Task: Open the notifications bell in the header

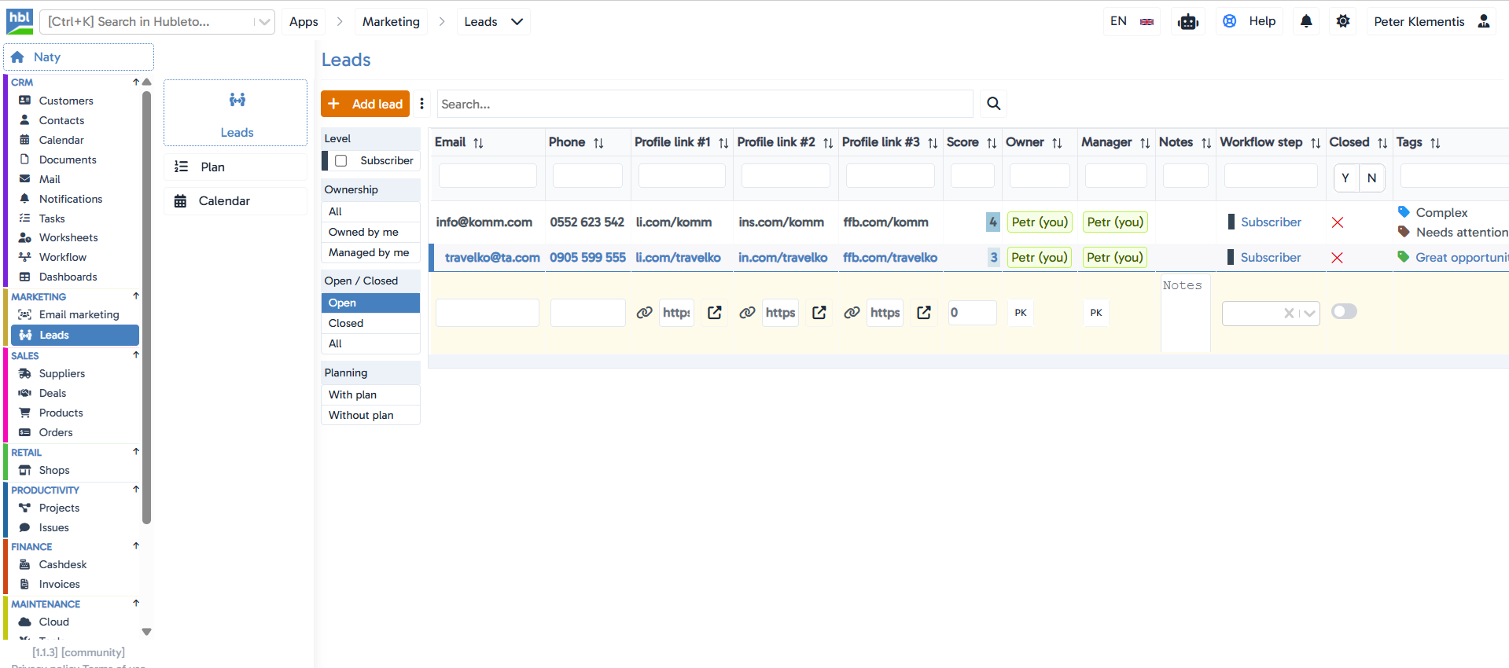Action: [1306, 21]
